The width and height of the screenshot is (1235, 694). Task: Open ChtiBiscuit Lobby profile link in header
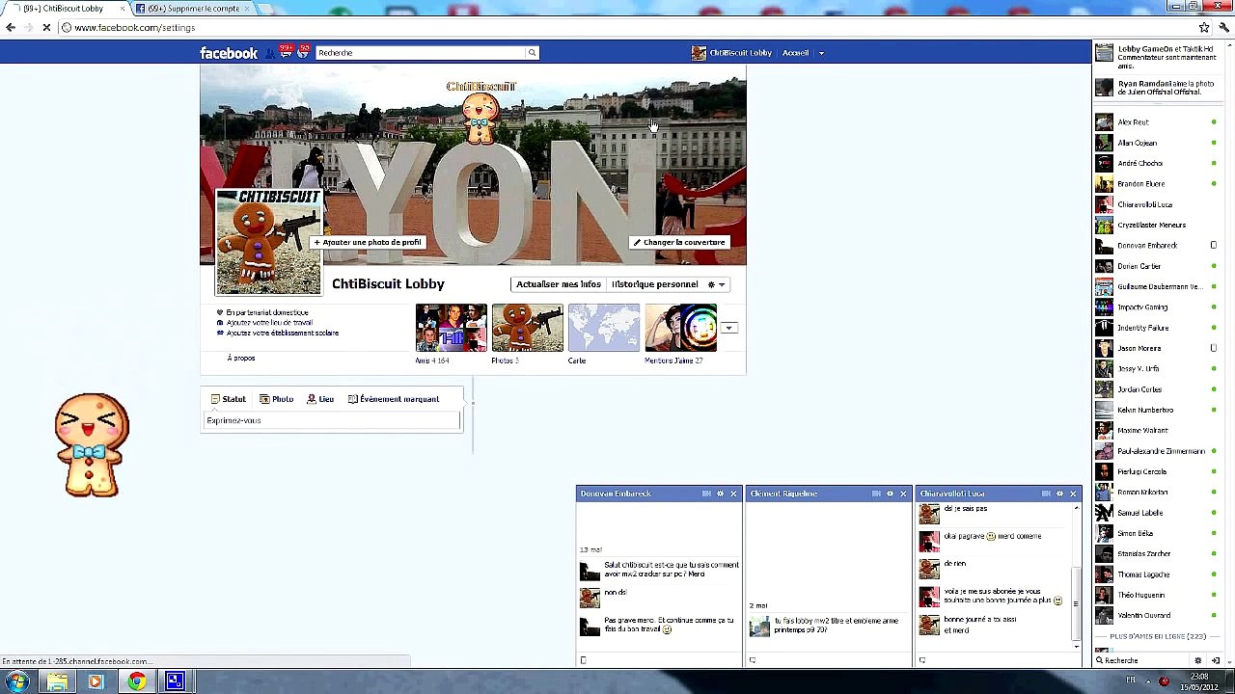(731, 53)
